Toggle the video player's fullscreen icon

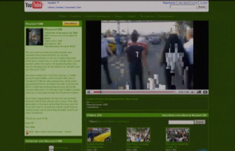205,92
